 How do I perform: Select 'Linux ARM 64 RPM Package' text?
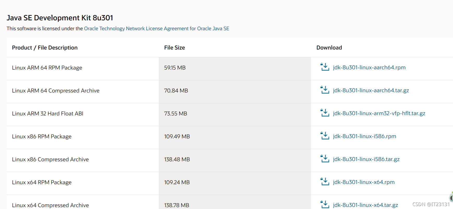click(x=47, y=68)
